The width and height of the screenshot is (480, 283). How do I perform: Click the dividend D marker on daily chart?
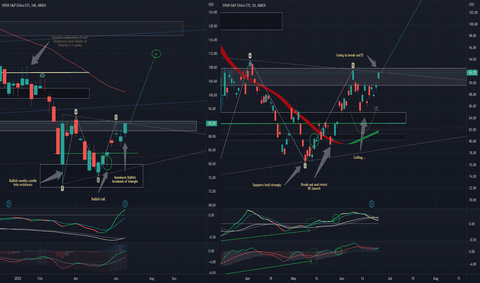[371, 204]
